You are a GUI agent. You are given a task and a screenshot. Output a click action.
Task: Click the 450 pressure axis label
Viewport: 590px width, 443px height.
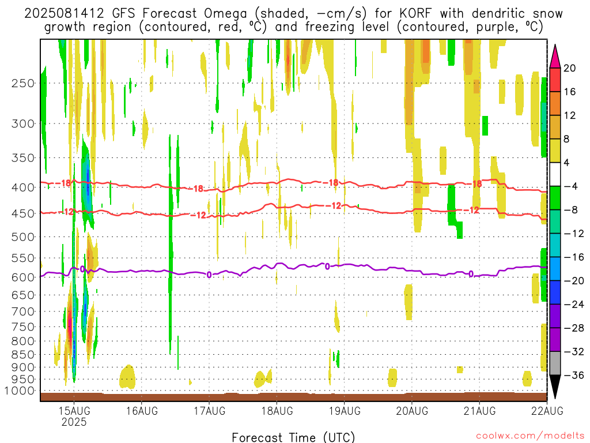coord(23,213)
